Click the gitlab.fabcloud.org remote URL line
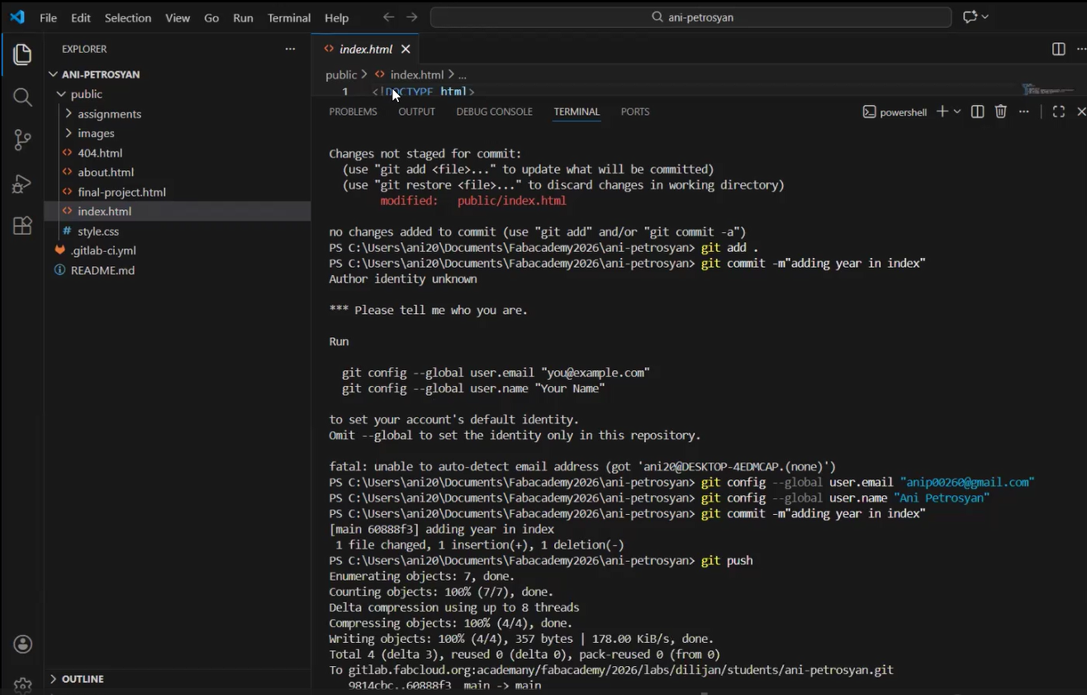1087x695 pixels. [611, 670]
